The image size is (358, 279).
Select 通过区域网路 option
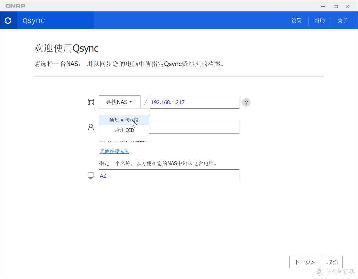[x=124, y=120]
